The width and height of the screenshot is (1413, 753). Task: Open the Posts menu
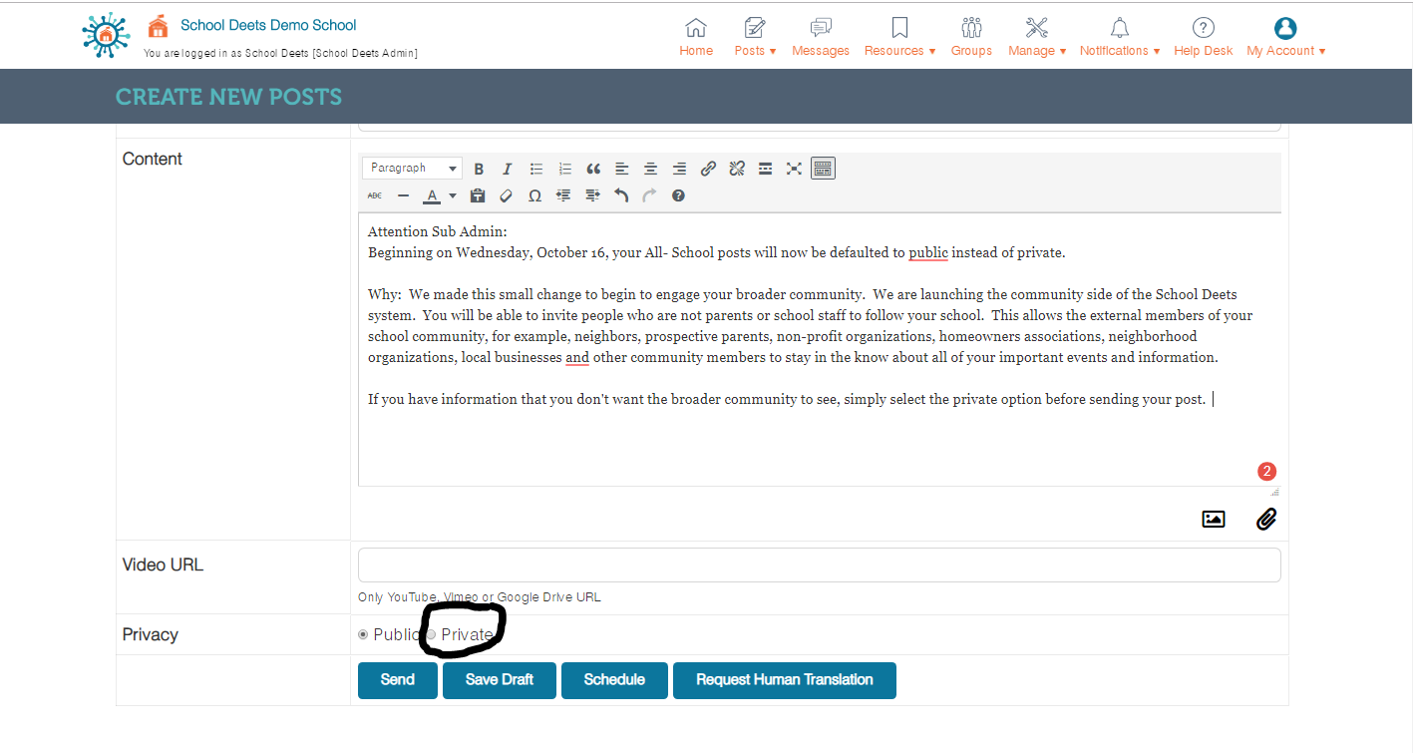point(755,37)
